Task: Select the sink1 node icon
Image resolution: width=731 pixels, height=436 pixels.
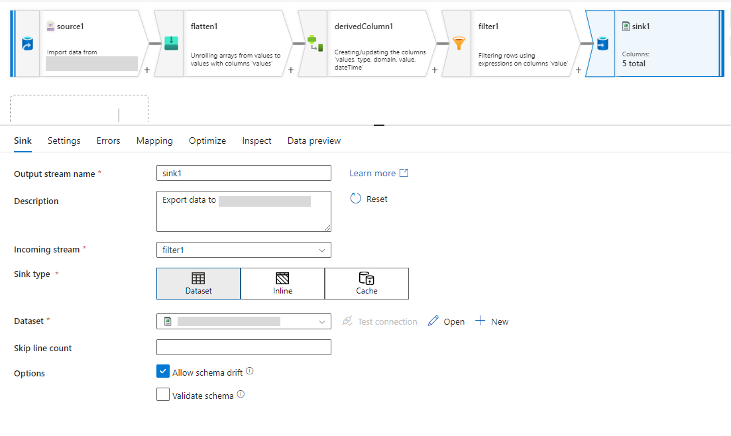Action: (x=602, y=44)
